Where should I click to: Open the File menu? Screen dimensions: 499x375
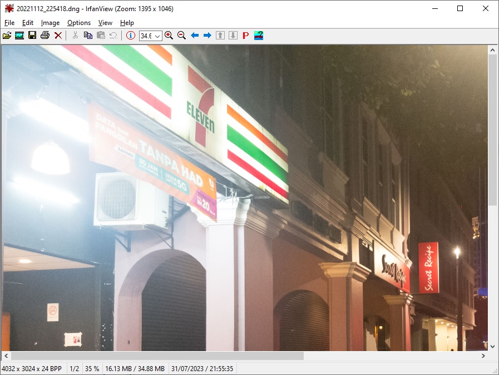point(9,23)
